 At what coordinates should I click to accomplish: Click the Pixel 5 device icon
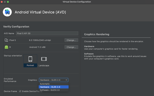tap(7, 40)
